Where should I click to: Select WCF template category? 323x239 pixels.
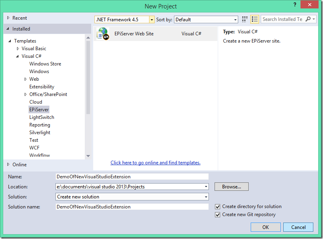pos(34,148)
